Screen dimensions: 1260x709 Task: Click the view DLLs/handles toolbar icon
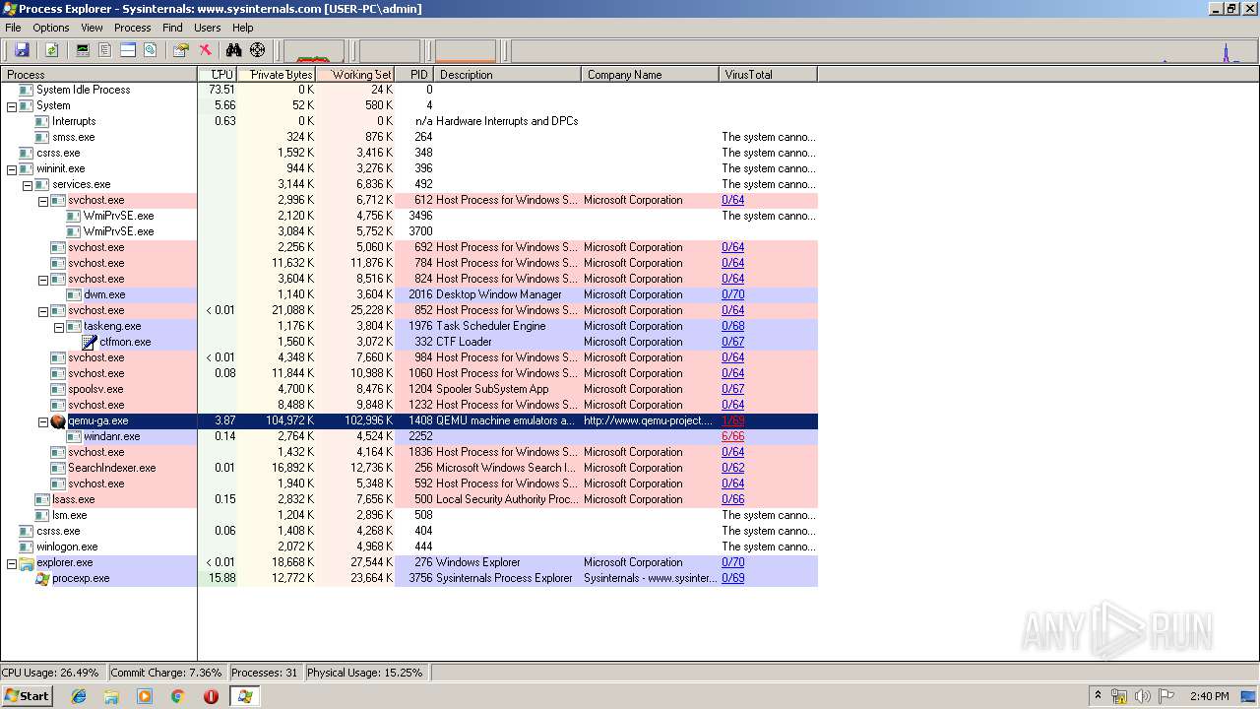(151, 50)
